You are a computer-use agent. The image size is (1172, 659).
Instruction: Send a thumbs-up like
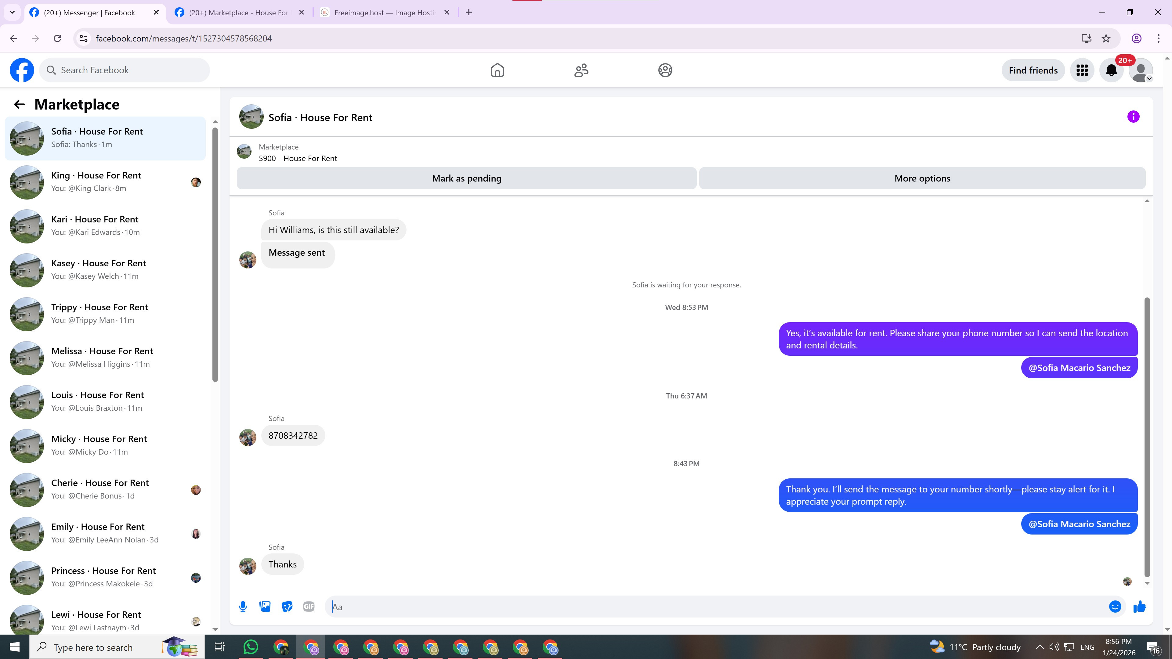coord(1139,607)
